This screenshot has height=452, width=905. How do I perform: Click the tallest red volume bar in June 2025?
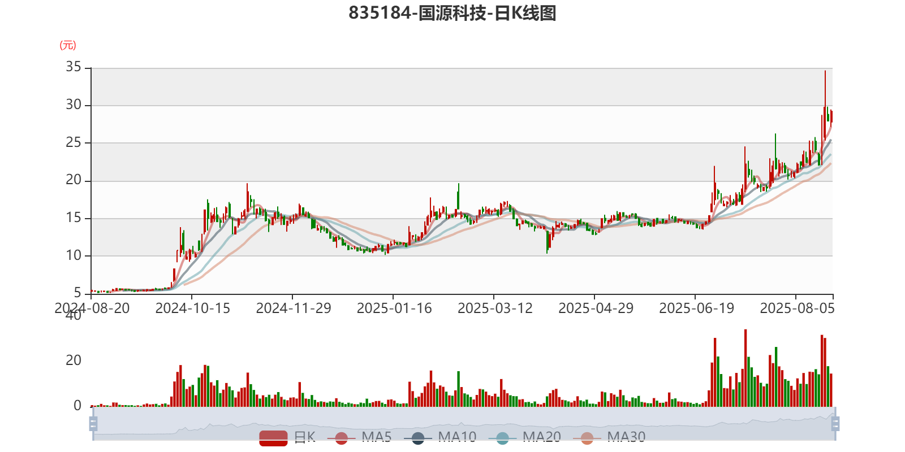715,372
